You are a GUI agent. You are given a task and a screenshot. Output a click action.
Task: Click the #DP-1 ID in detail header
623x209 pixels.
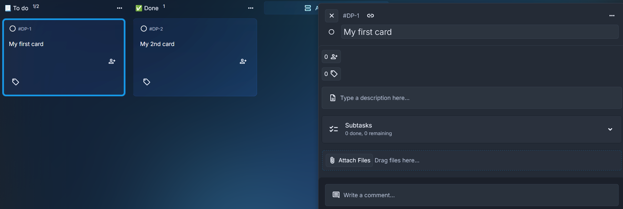pyautogui.click(x=351, y=16)
